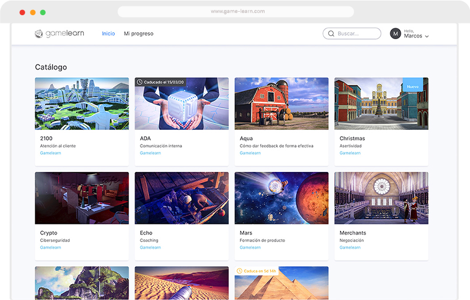Click the Nuevo badge on Christmas card

413,85
